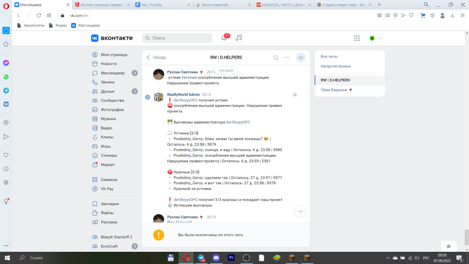The height and width of the screenshot is (264, 469).
Task: Open Discord from taskbar
Action: point(216,258)
